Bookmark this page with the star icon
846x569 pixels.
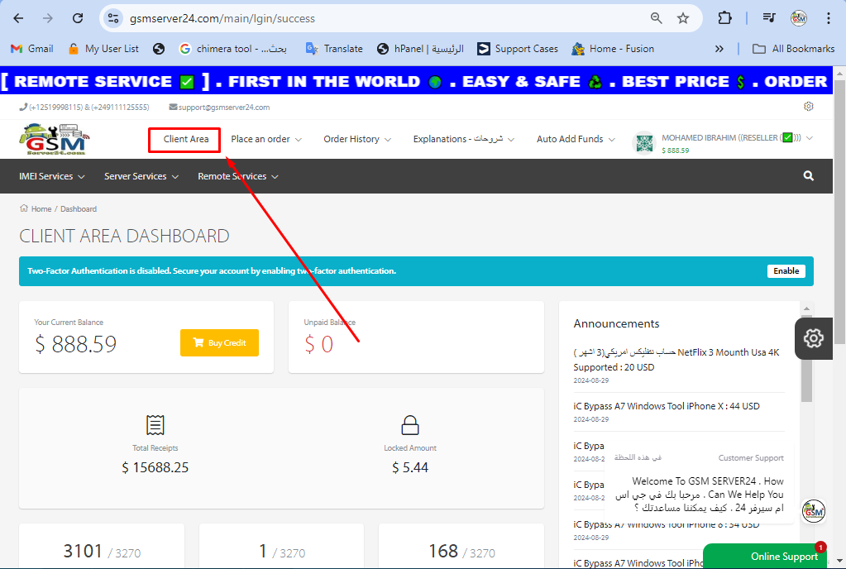[683, 18]
